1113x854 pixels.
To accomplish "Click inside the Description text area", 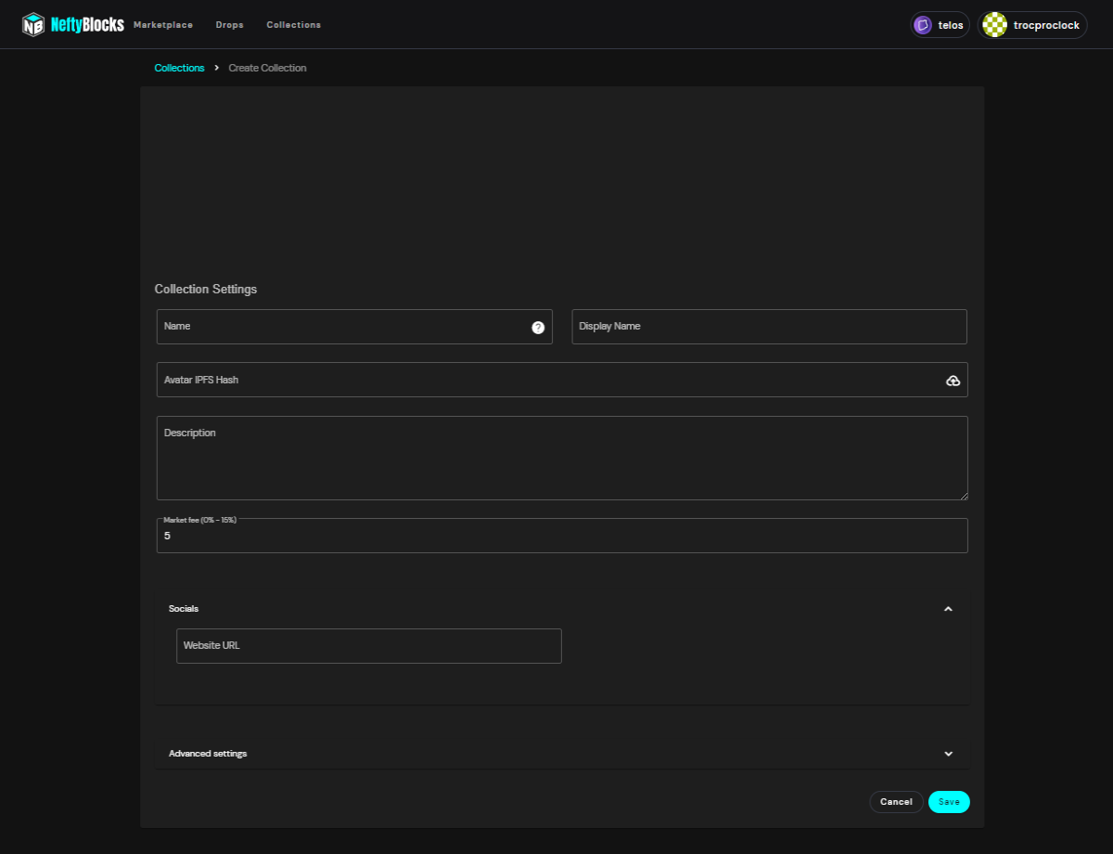I will (562, 459).
